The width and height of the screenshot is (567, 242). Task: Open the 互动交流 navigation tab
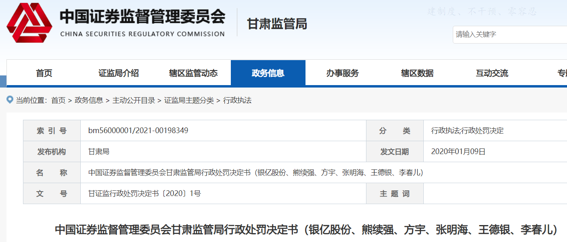[x=492, y=73]
